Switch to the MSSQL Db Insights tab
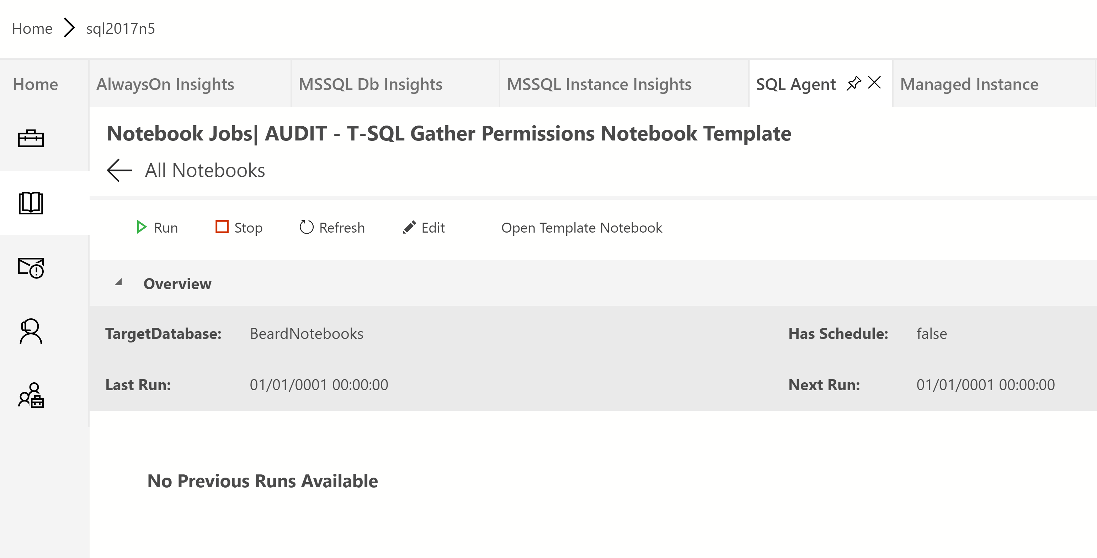 (371, 84)
